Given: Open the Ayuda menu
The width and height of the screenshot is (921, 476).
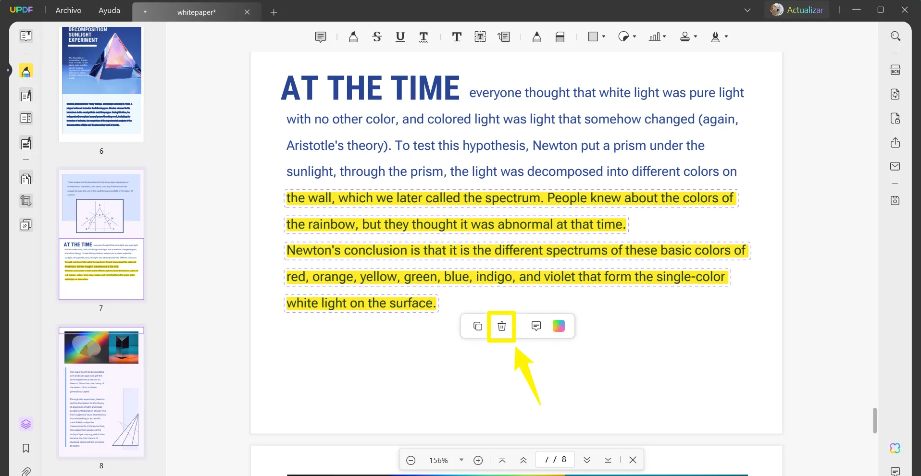Looking at the screenshot, I should tap(109, 10).
